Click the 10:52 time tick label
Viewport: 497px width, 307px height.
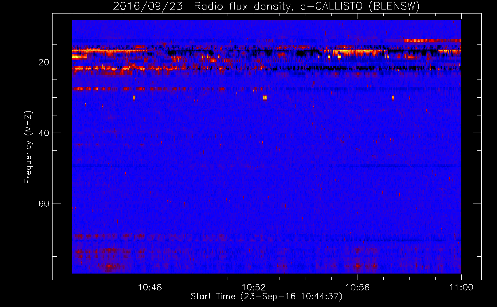click(254, 288)
